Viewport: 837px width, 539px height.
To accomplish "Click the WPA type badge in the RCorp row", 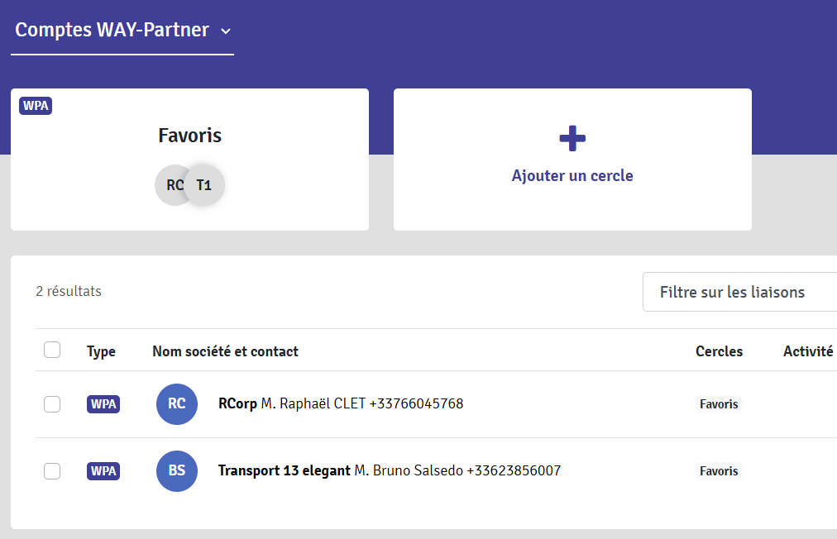I will click(x=103, y=404).
